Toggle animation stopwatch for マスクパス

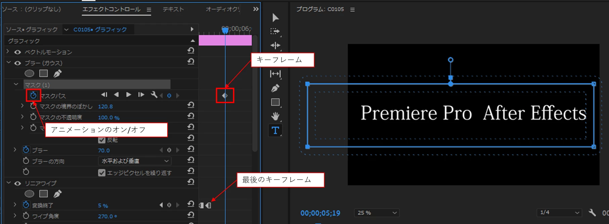pyautogui.click(x=33, y=95)
